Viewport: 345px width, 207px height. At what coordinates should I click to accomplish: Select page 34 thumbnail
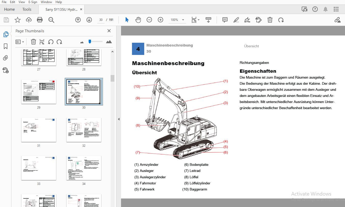click(x=84, y=168)
